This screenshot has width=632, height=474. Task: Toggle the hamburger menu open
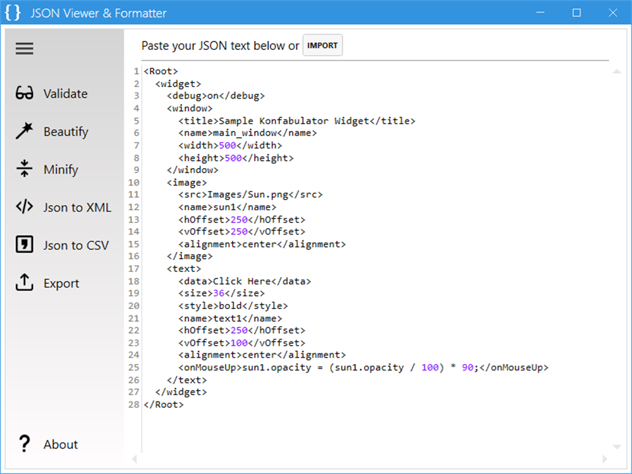pyautogui.click(x=24, y=48)
